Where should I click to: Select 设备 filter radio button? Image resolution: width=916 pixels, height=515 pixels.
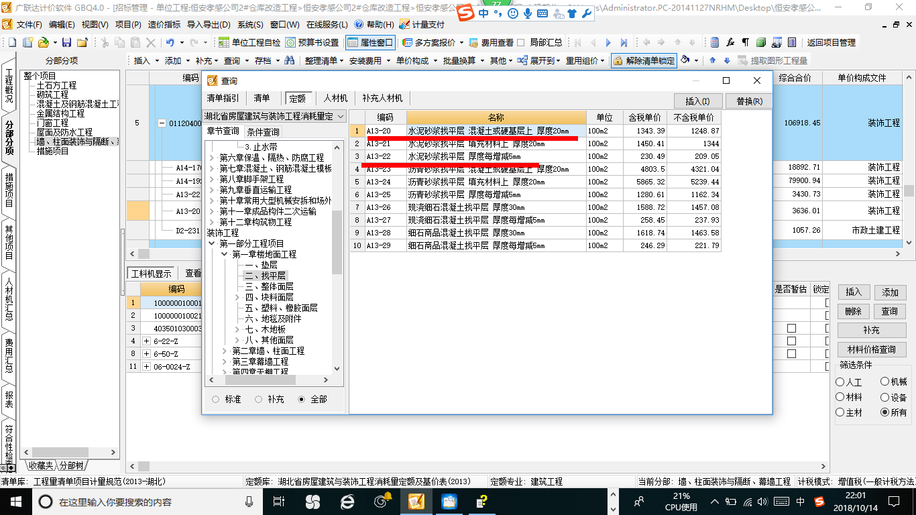tap(885, 397)
